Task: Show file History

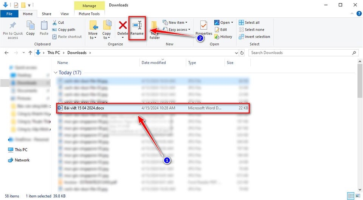Action: click(x=223, y=37)
